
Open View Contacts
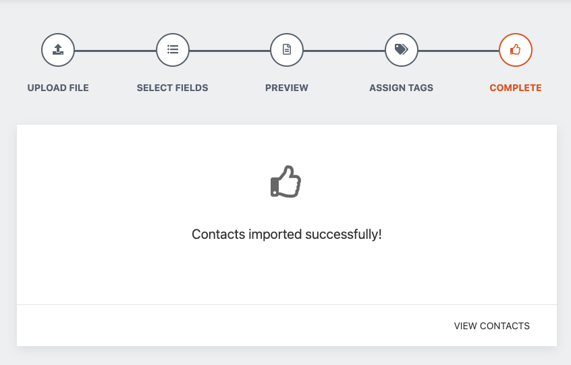tap(492, 326)
